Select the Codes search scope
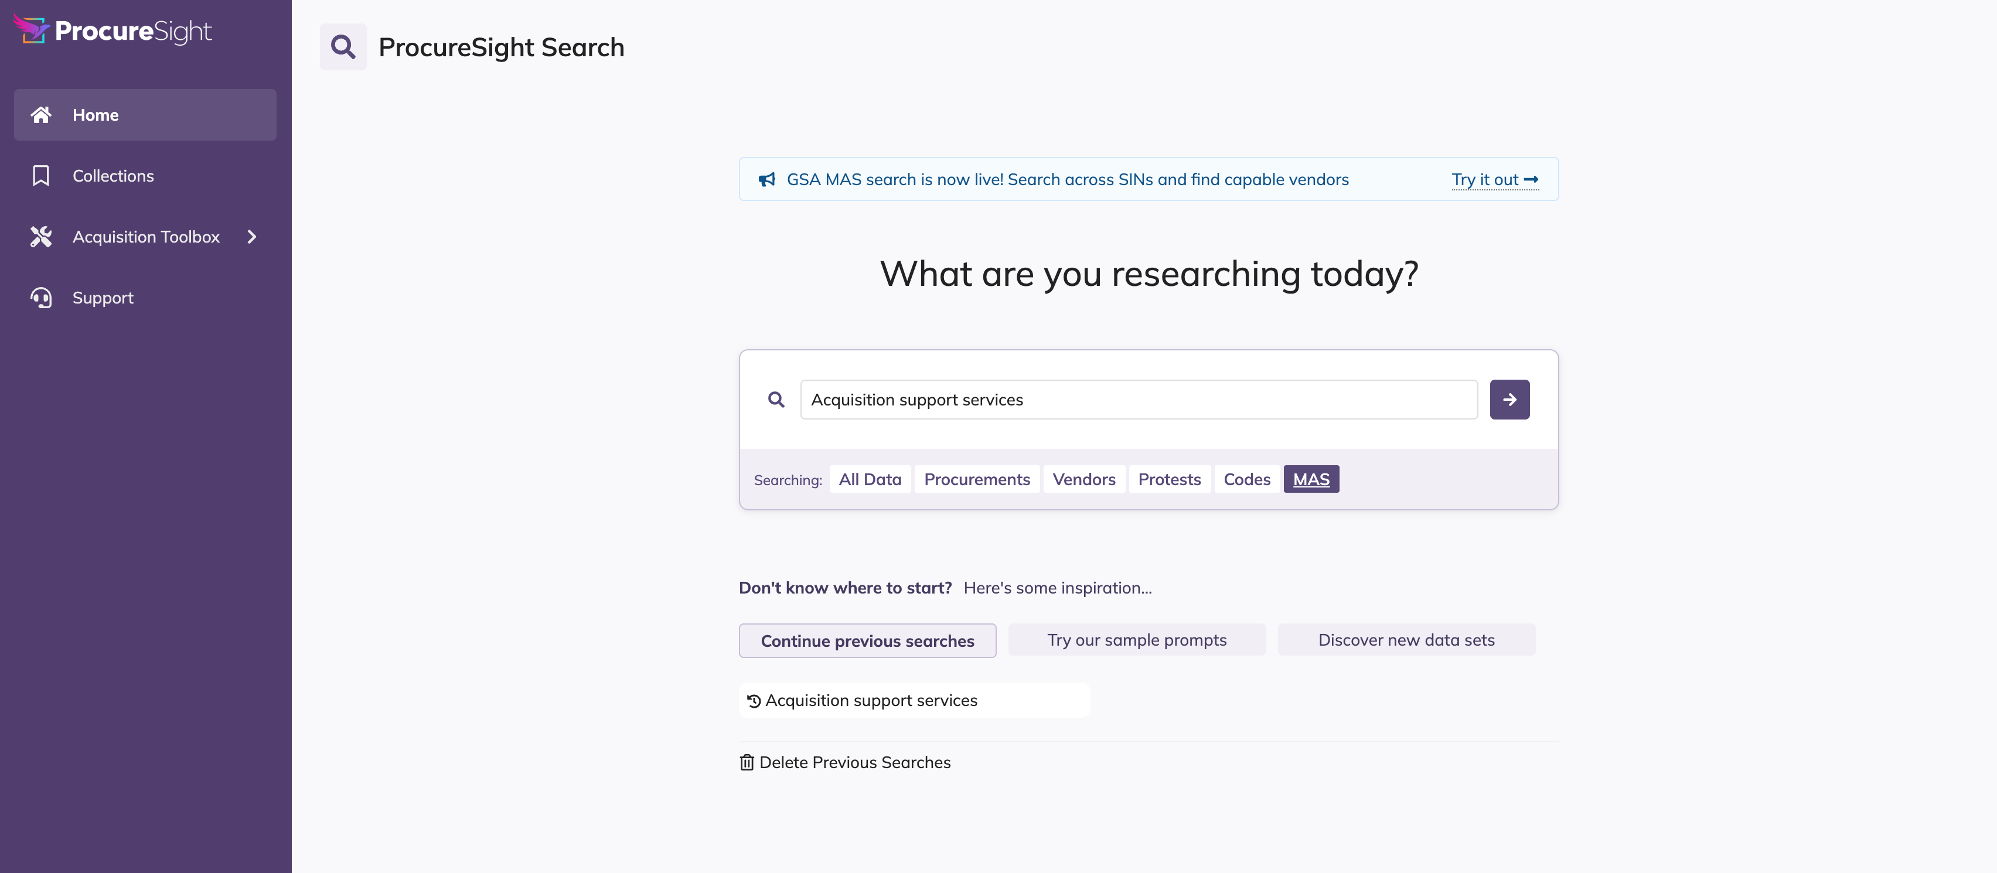This screenshot has width=1997, height=873. pyautogui.click(x=1246, y=479)
